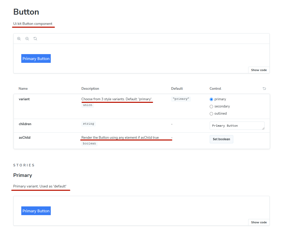Click the Primary story heading
Viewport: 282px width, 230px height.
[22, 175]
